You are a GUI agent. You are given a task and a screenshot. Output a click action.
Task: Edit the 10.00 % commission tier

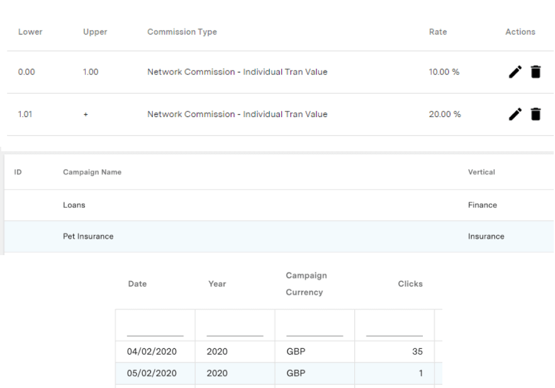point(515,72)
